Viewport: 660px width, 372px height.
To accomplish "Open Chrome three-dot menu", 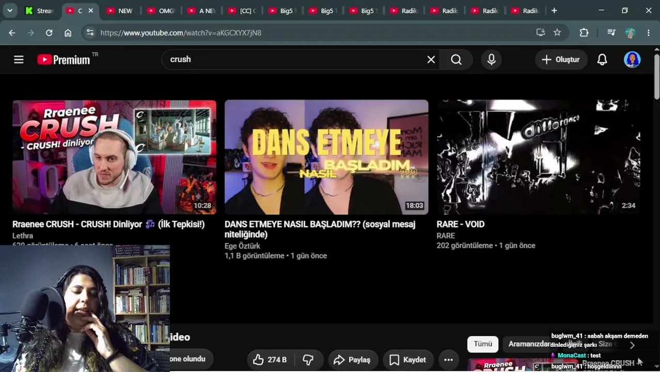I will tap(649, 33).
